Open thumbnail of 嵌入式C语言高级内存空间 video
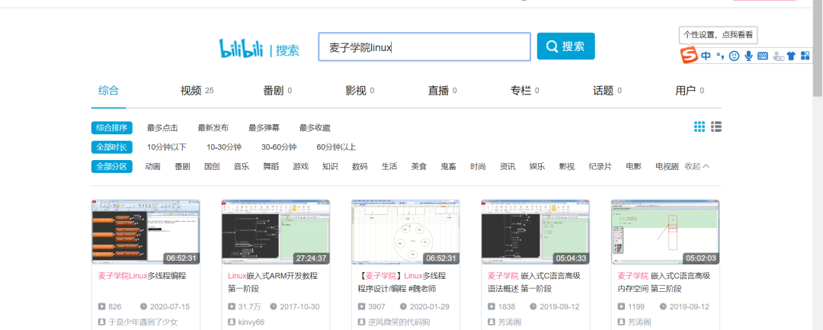The height and width of the screenshot is (330, 823). click(665, 232)
